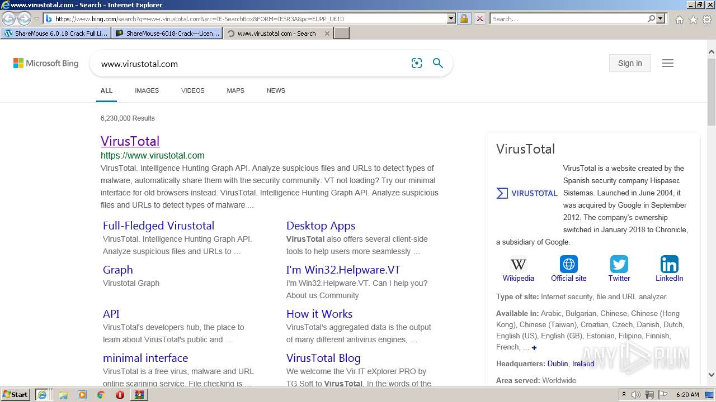The height and width of the screenshot is (402, 716).
Task: Click the blue Bing search magnifier
Action: tap(438, 63)
